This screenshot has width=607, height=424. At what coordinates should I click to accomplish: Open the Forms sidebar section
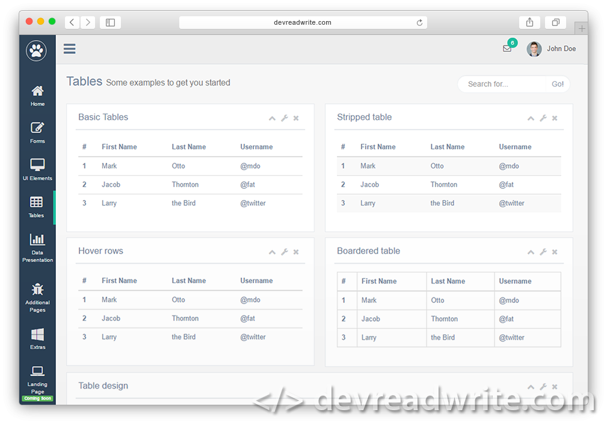coord(37,133)
